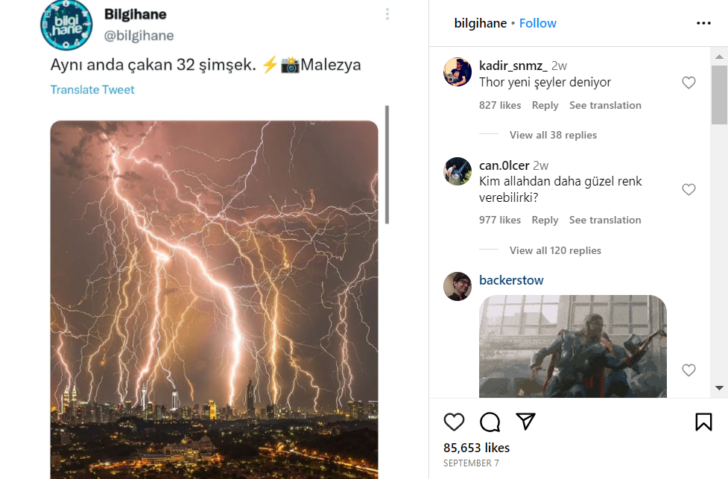Image resolution: width=728 pixels, height=479 pixels.
Task: Open kadir_snmz_ profile avatar
Action: point(458,72)
